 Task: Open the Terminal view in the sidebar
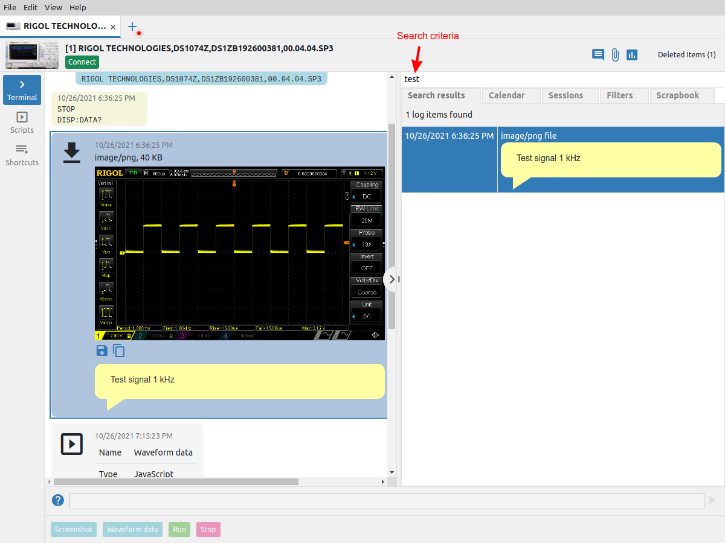[x=22, y=90]
